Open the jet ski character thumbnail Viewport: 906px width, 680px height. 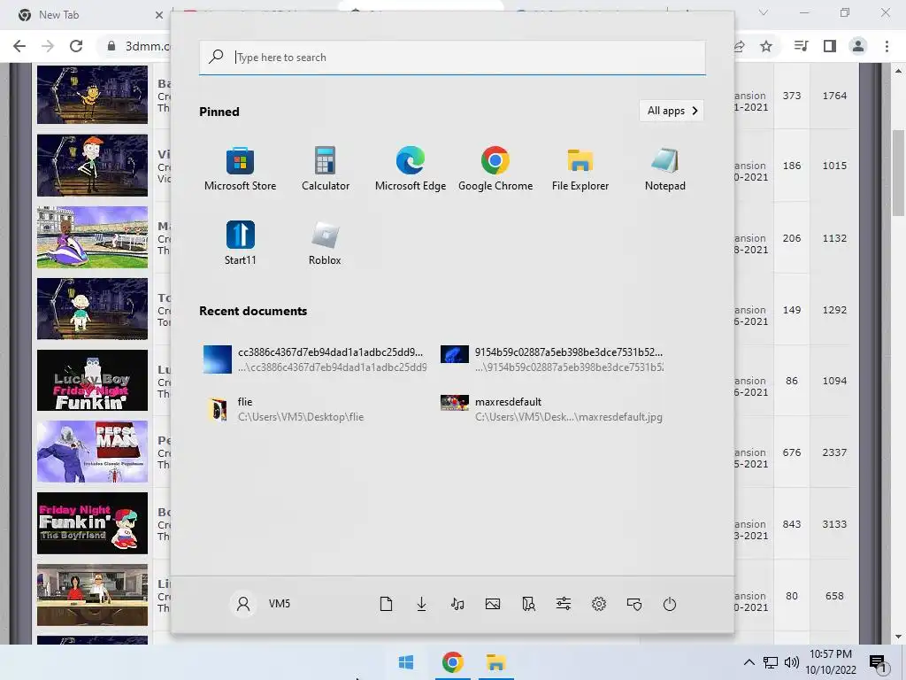pos(92,237)
